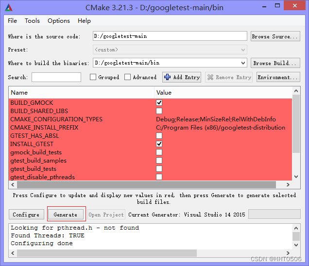This screenshot has width=309, height=266.
Task: Click the Configure button
Action: tap(26, 215)
